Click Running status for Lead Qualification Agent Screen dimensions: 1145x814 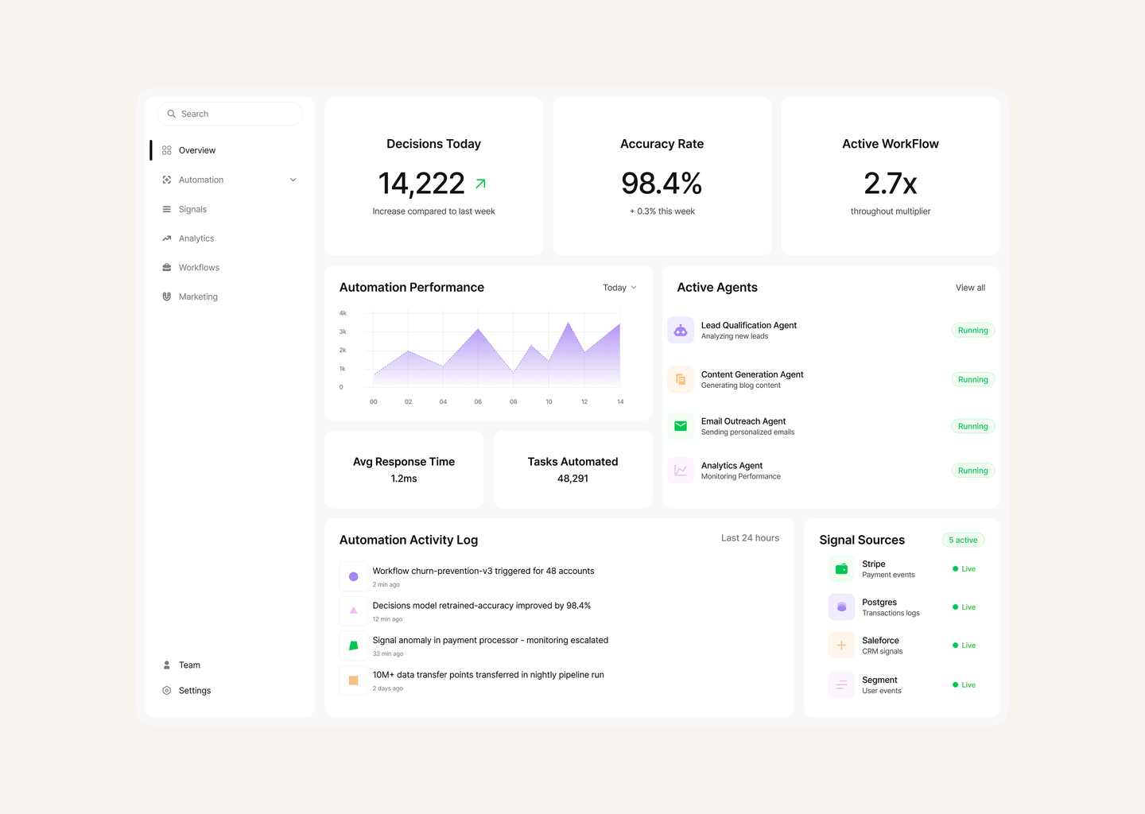click(973, 331)
